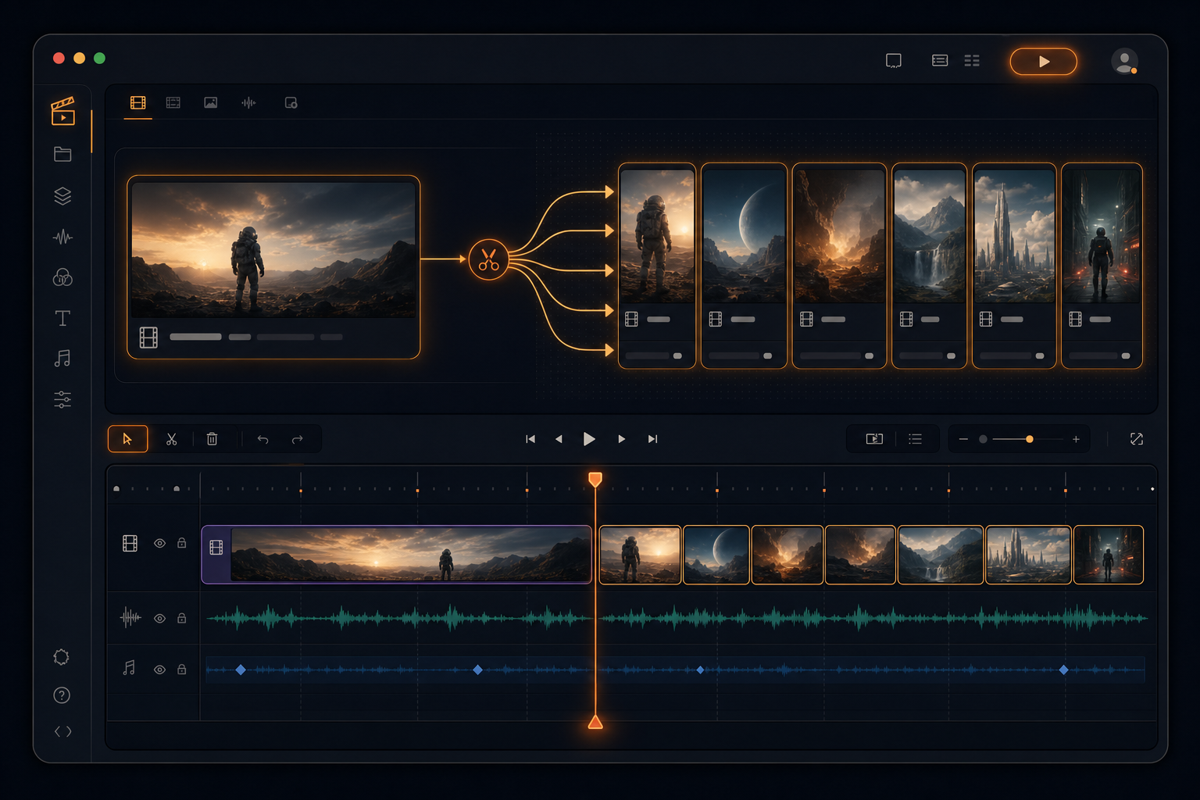Open the layers stack icon in sidebar
Image resolution: width=1200 pixels, height=800 pixels.
[x=62, y=195]
